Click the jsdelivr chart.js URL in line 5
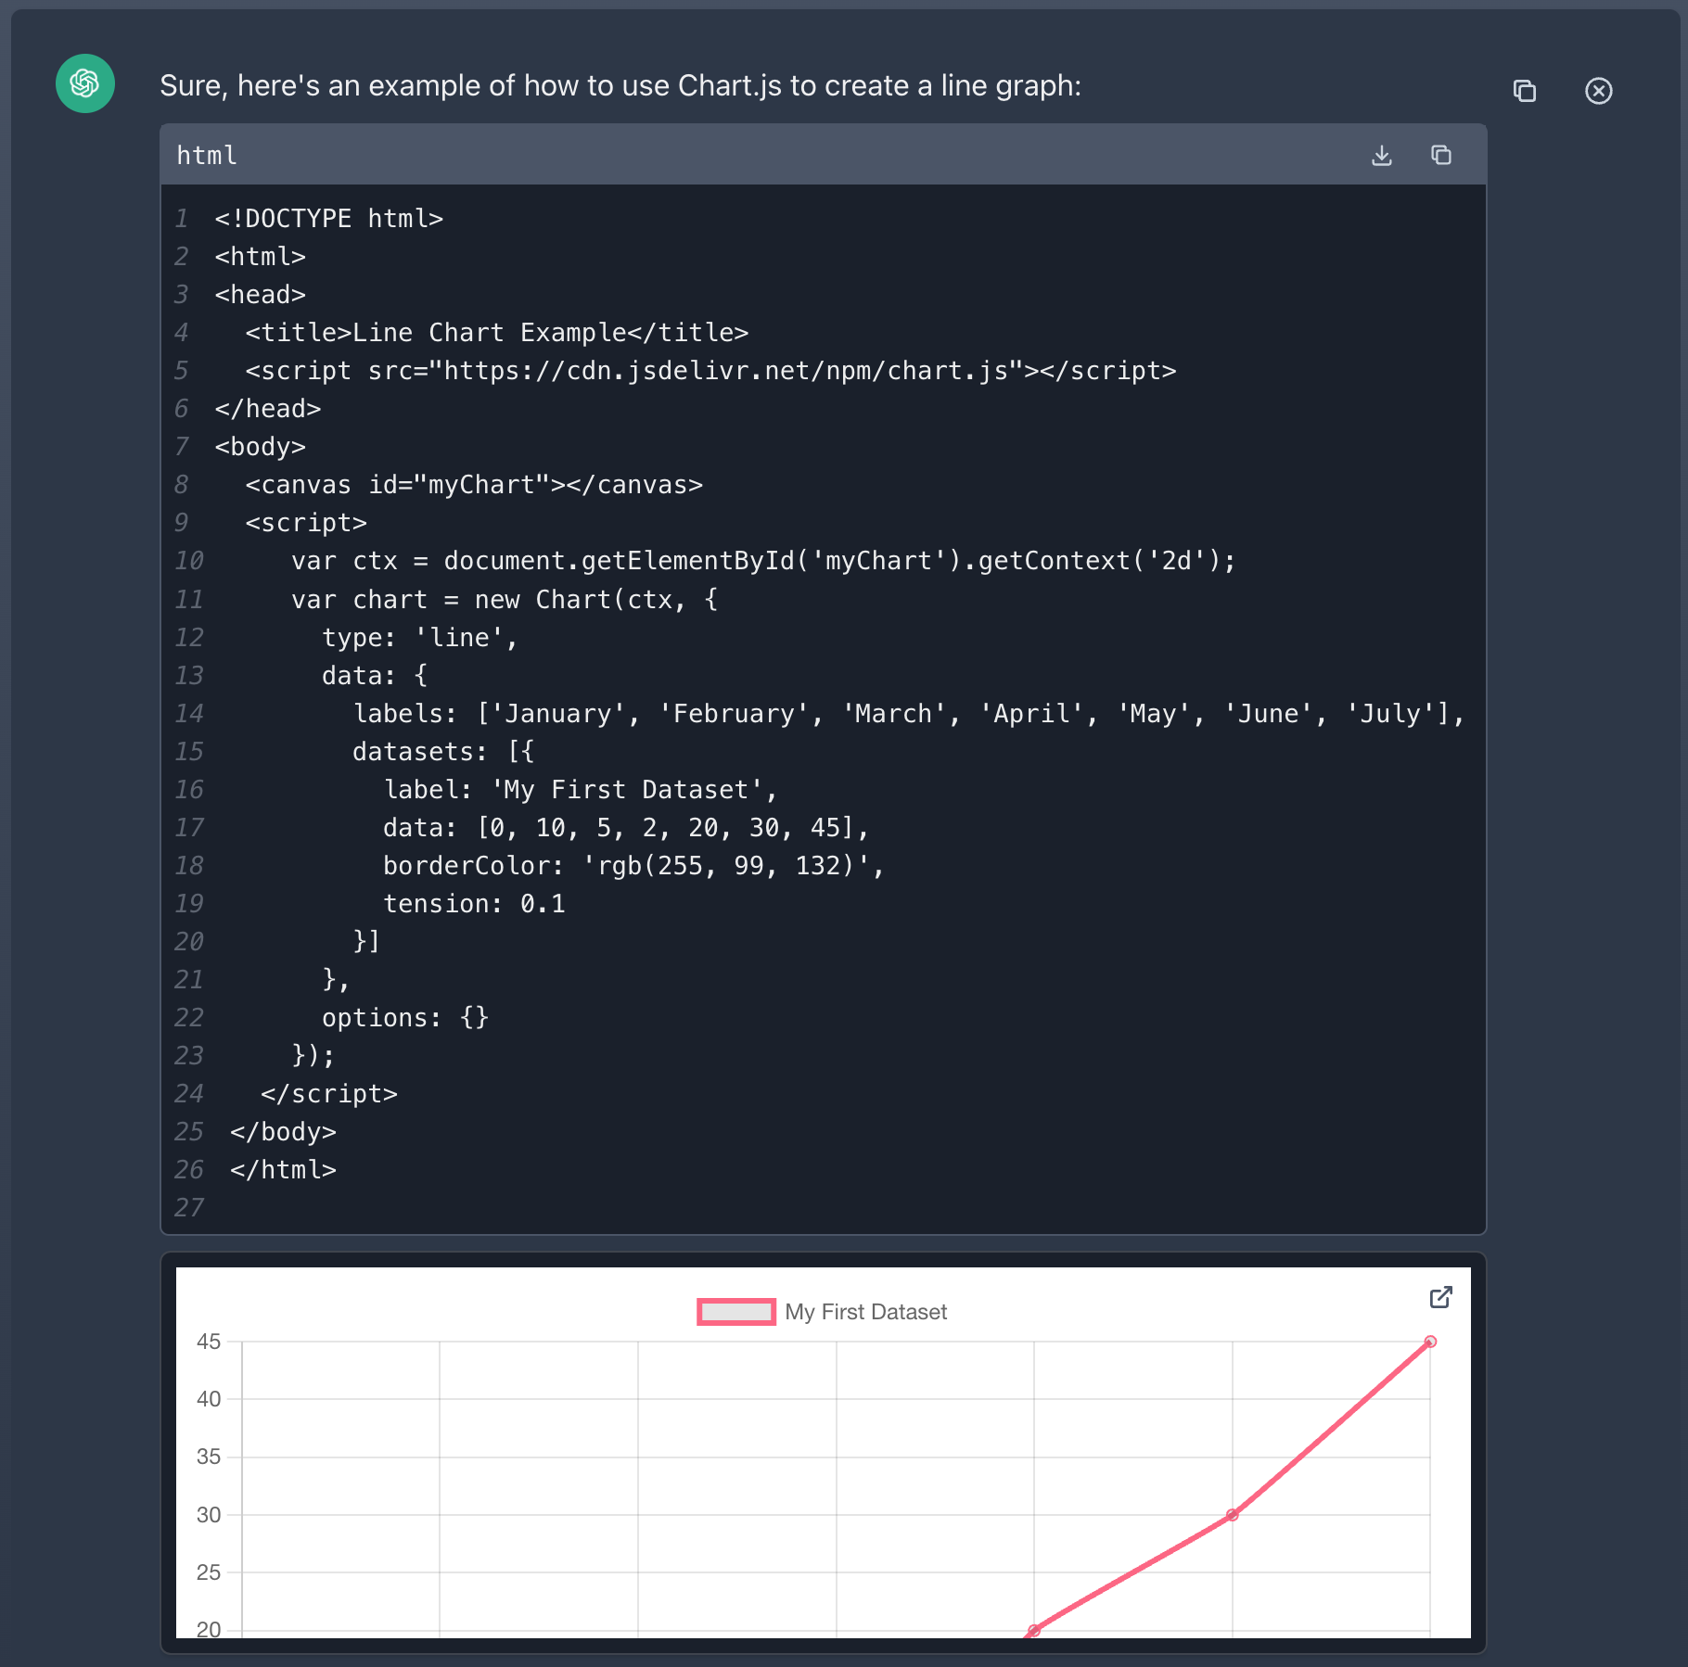The image size is (1688, 1667). (x=725, y=371)
